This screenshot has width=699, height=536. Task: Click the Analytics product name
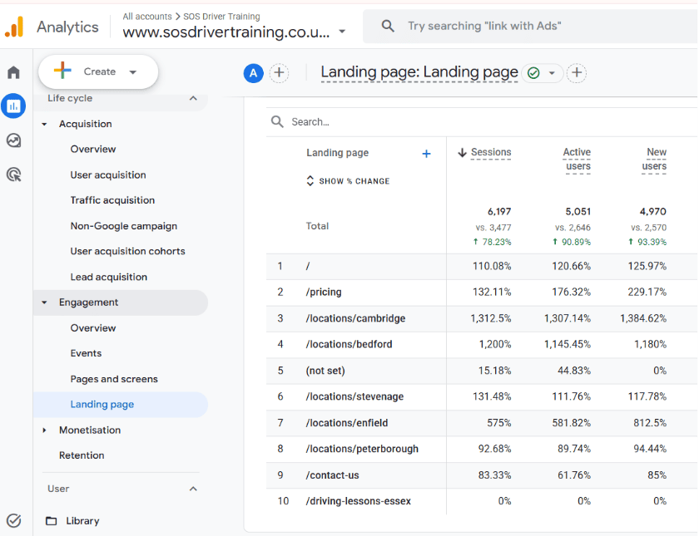67,27
